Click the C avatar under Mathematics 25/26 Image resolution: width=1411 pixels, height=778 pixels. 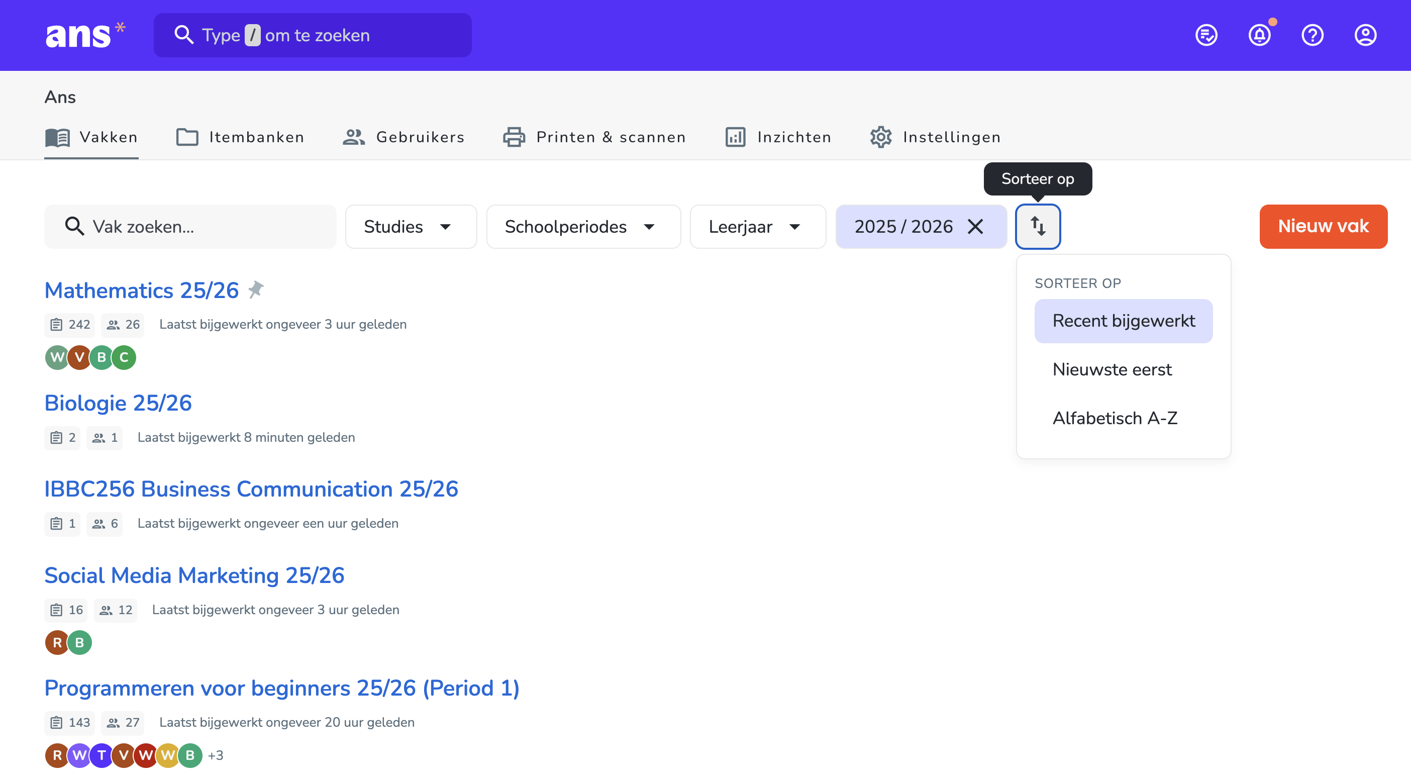click(124, 357)
